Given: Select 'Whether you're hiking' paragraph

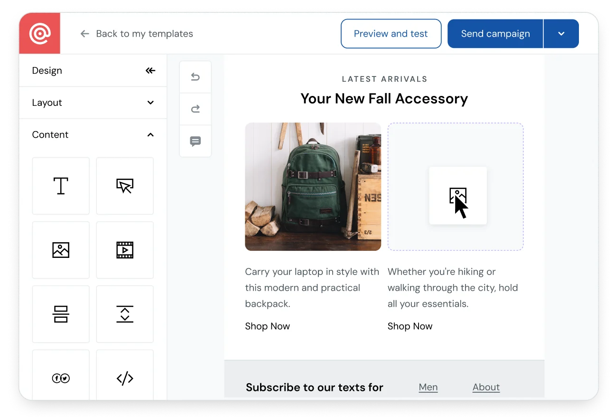Looking at the screenshot, I should pyautogui.click(x=453, y=288).
